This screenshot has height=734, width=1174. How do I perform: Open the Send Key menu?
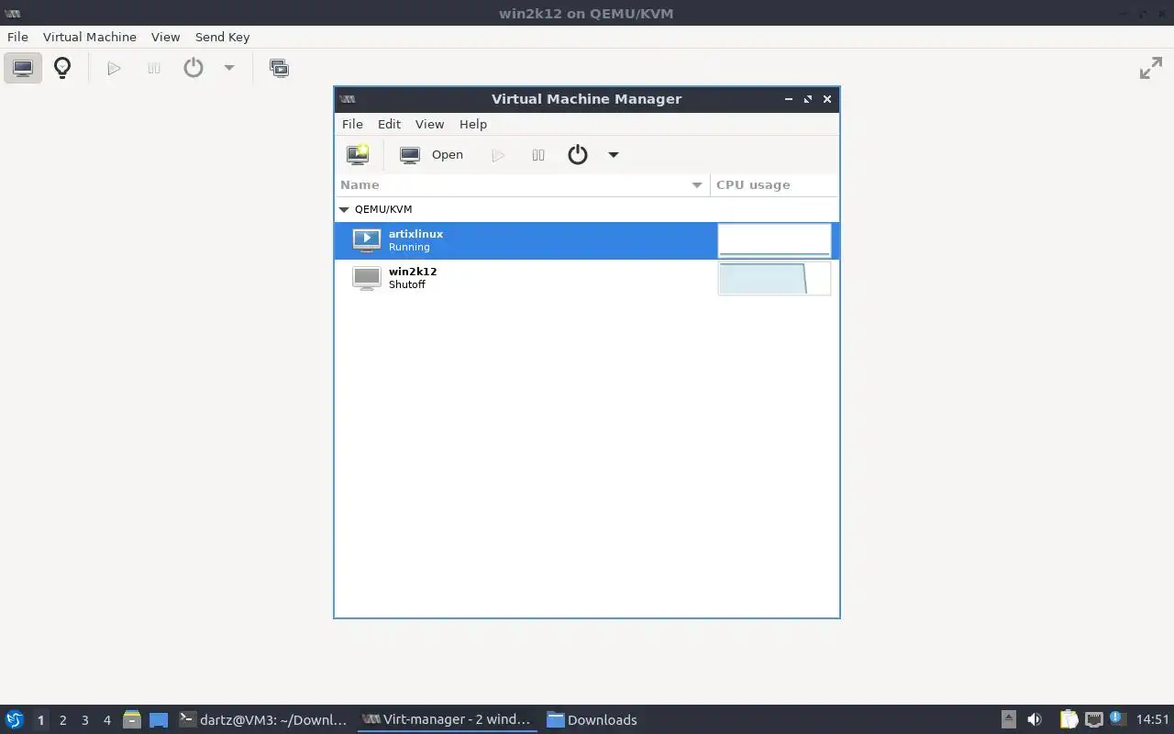(x=222, y=37)
